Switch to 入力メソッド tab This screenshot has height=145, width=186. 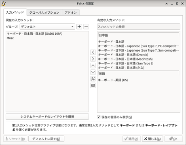tap(15, 12)
